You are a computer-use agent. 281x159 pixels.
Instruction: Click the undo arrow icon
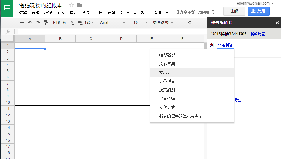point(30,23)
